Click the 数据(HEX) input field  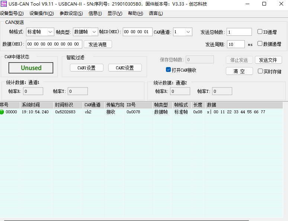pyautogui.click(x=54, y=44)
